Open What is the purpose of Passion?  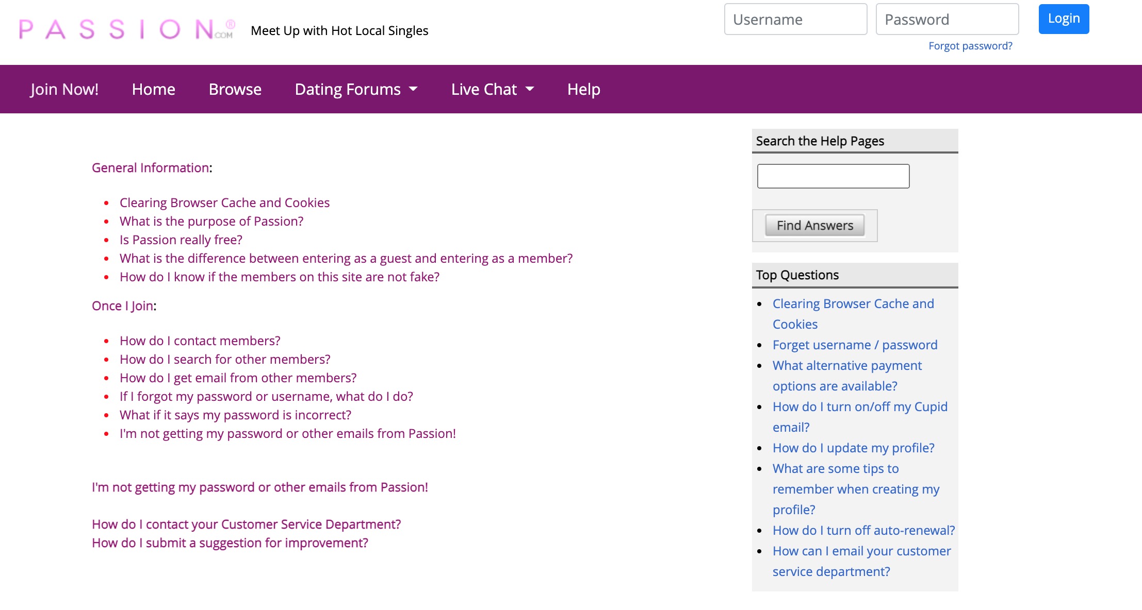[211, 221]
